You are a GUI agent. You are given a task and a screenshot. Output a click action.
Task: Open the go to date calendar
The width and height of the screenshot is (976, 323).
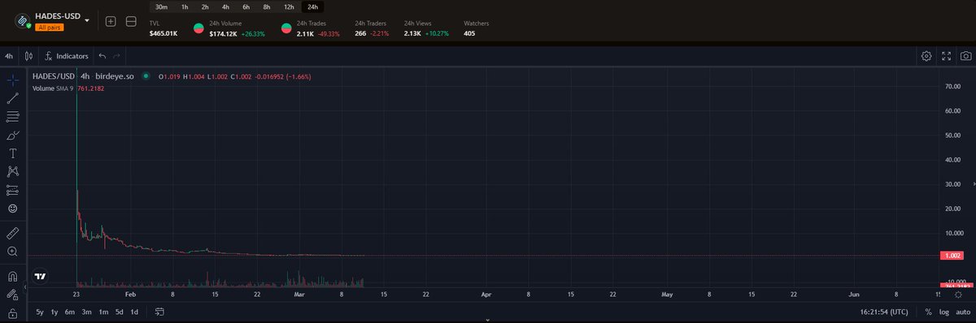[159, 312]
